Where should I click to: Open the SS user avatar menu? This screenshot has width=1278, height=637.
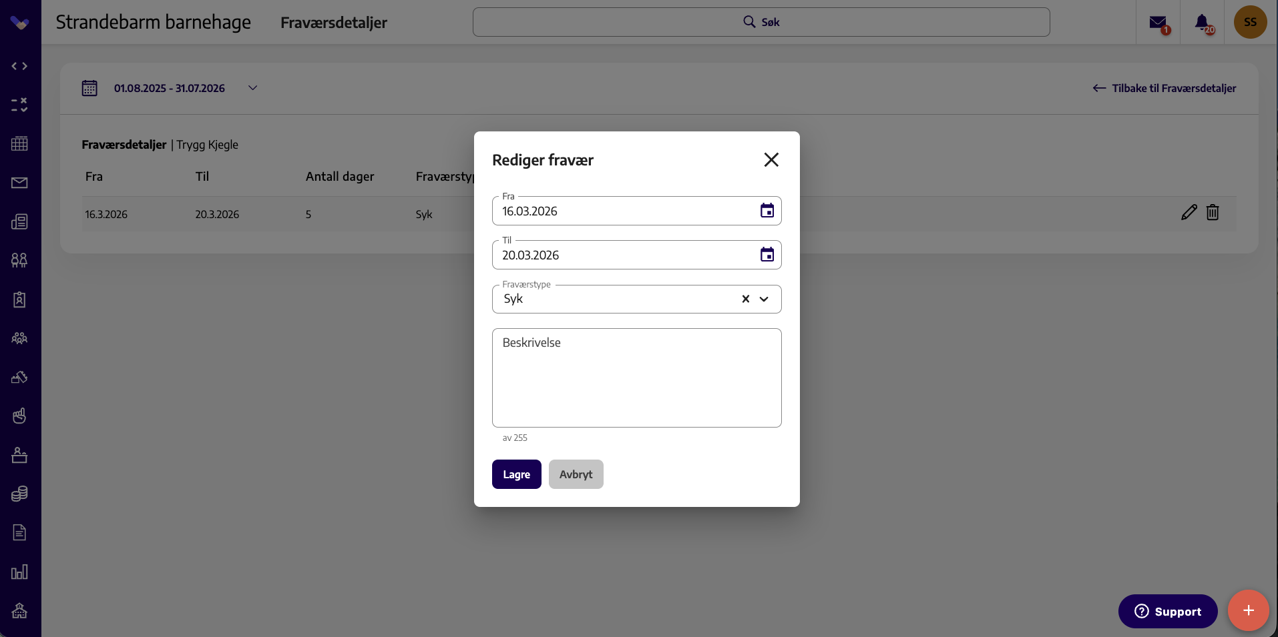(1251, 22)
